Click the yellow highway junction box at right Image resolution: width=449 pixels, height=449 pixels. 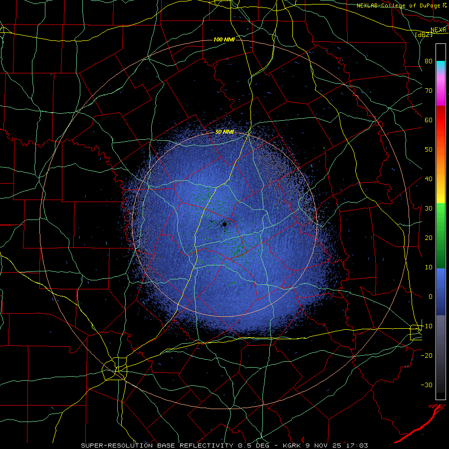(416, 332)
